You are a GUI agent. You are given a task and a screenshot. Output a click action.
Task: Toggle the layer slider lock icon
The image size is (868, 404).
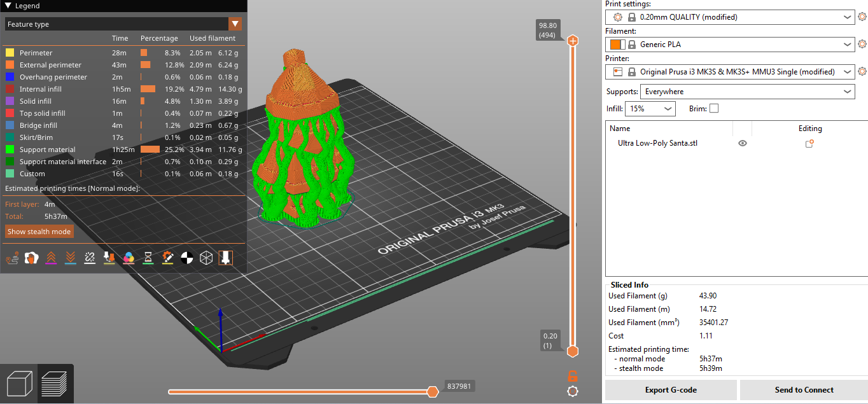(573, 375)
